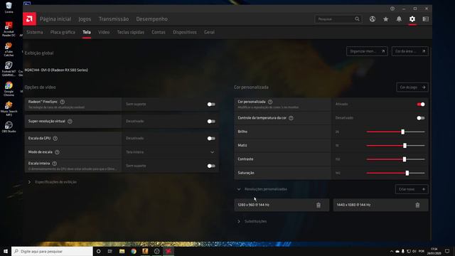
Task: Click the Cor do jogo button
Action: coord(412,87)
